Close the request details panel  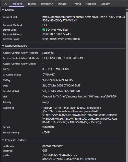6,4
